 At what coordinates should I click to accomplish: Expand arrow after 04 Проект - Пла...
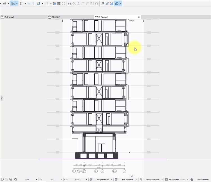[x=187, y=179]
